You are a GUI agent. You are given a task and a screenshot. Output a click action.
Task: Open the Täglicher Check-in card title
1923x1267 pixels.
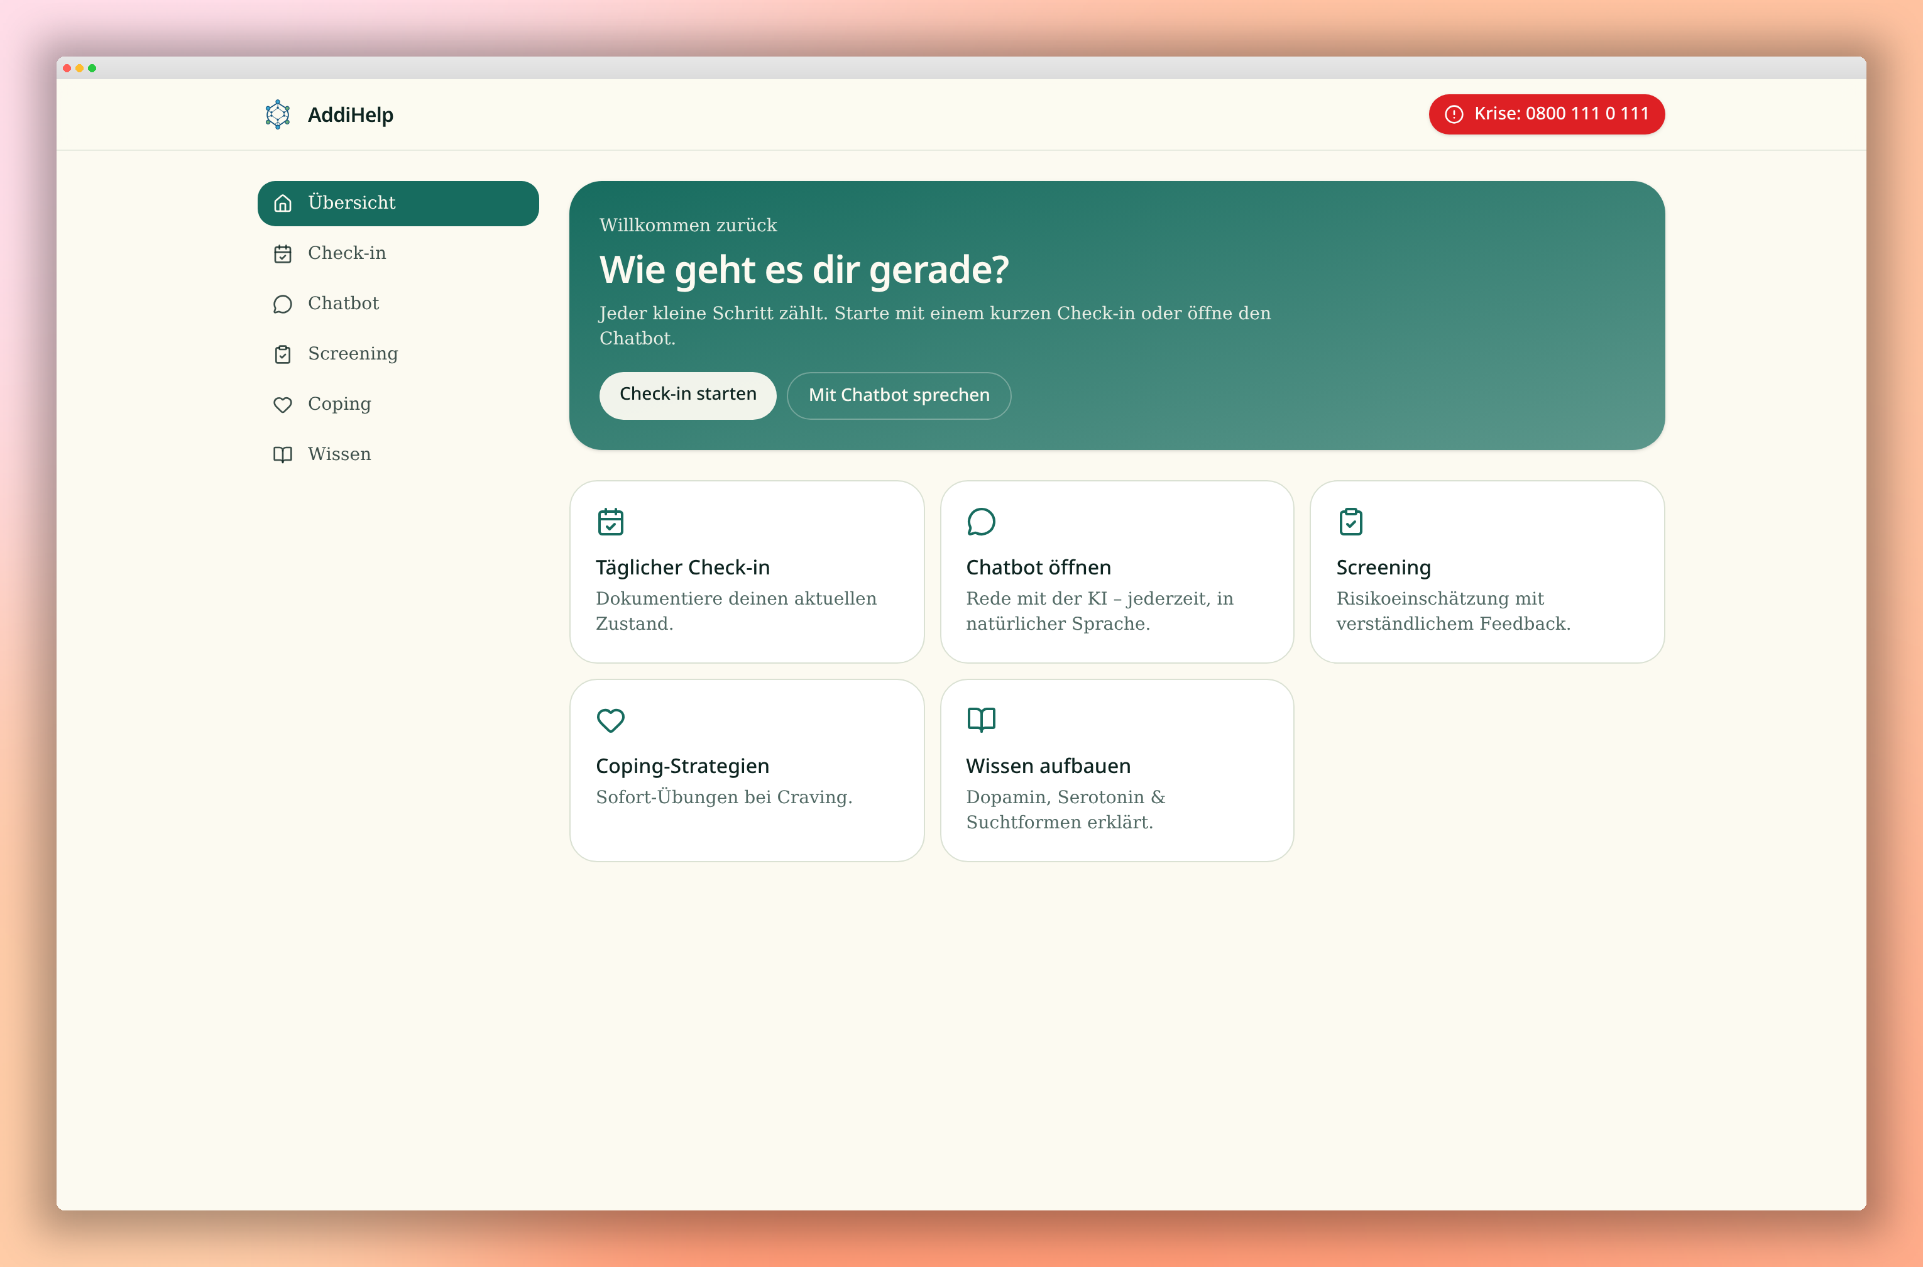[x=682, y=568]
